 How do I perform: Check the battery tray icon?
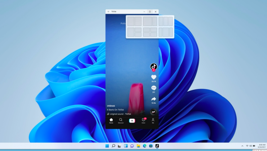point(254,146)
